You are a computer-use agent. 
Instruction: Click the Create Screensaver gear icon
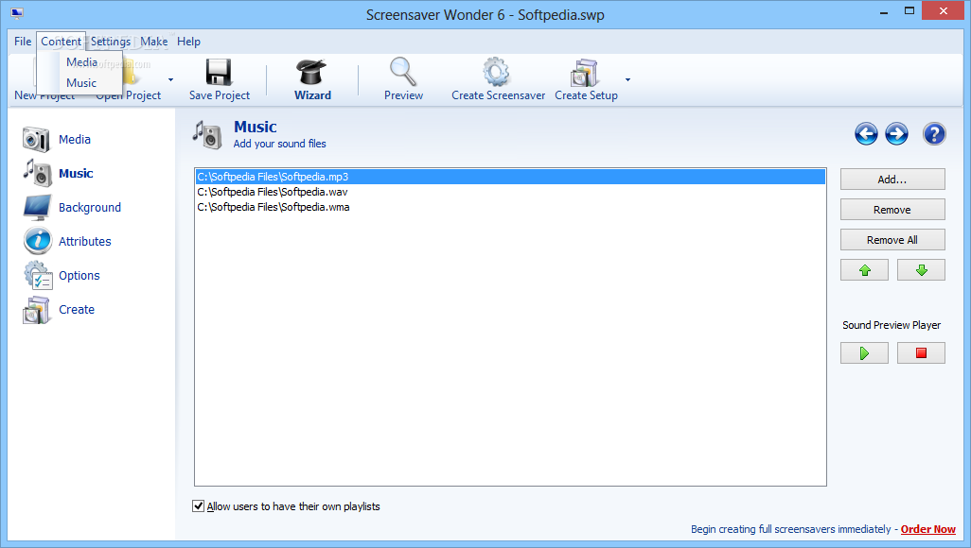coord(497,72)
